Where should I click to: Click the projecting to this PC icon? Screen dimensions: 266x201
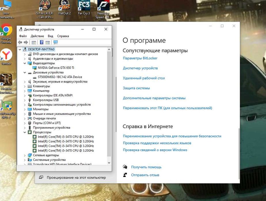point(41,177)
